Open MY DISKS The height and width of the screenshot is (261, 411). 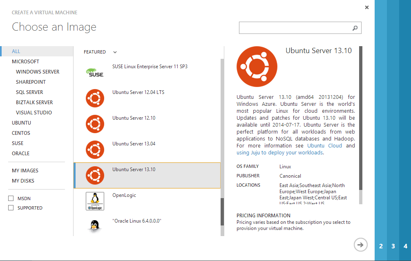[x=23, y=181]
